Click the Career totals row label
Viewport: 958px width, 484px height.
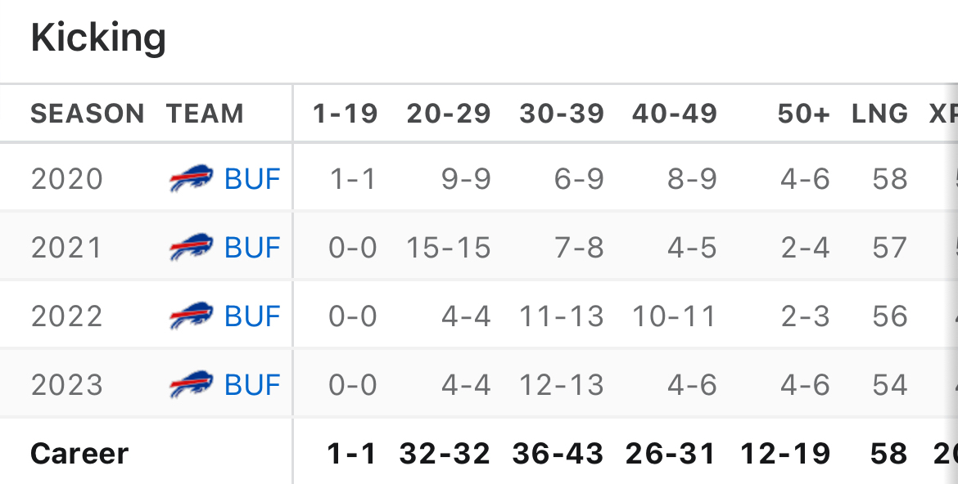[x=79, y=454]
